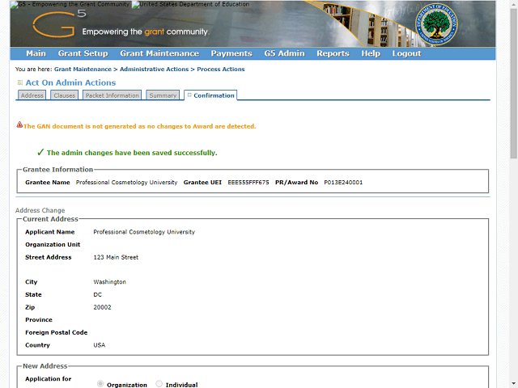Open the Grant Maintenance menu
This screenshot has height=388, width=518.
click(x=159, y=53)
